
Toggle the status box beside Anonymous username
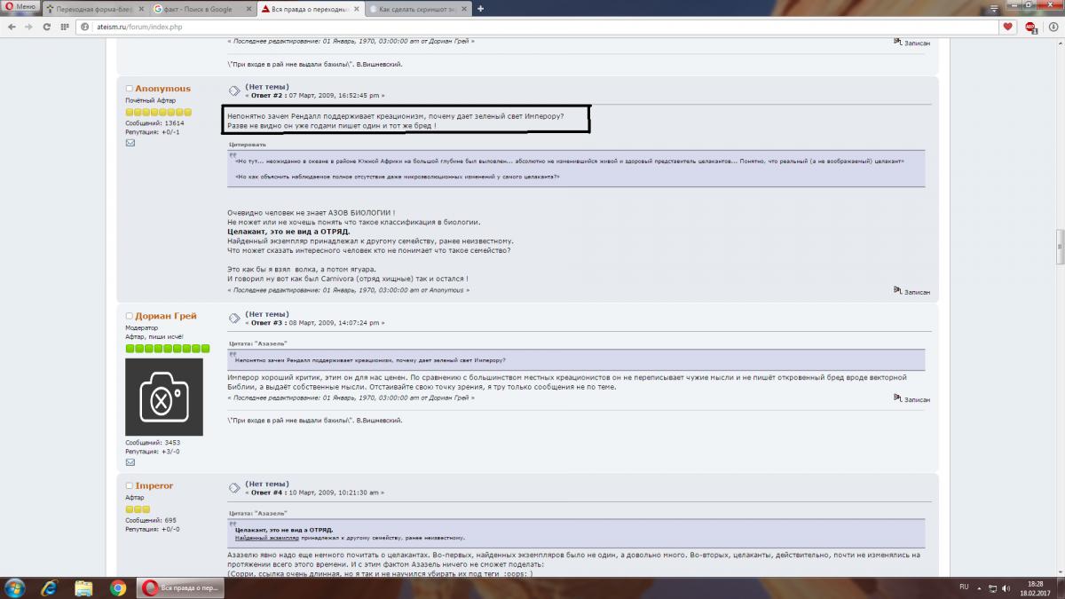[x=129, y=89]
